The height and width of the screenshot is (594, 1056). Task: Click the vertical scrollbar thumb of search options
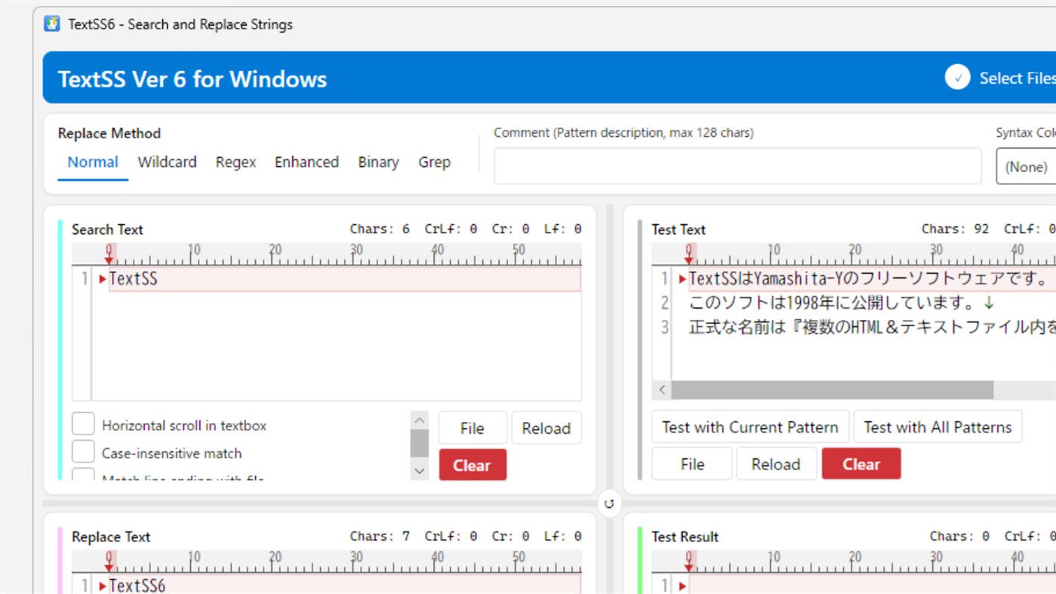click(x=420, y=444)
